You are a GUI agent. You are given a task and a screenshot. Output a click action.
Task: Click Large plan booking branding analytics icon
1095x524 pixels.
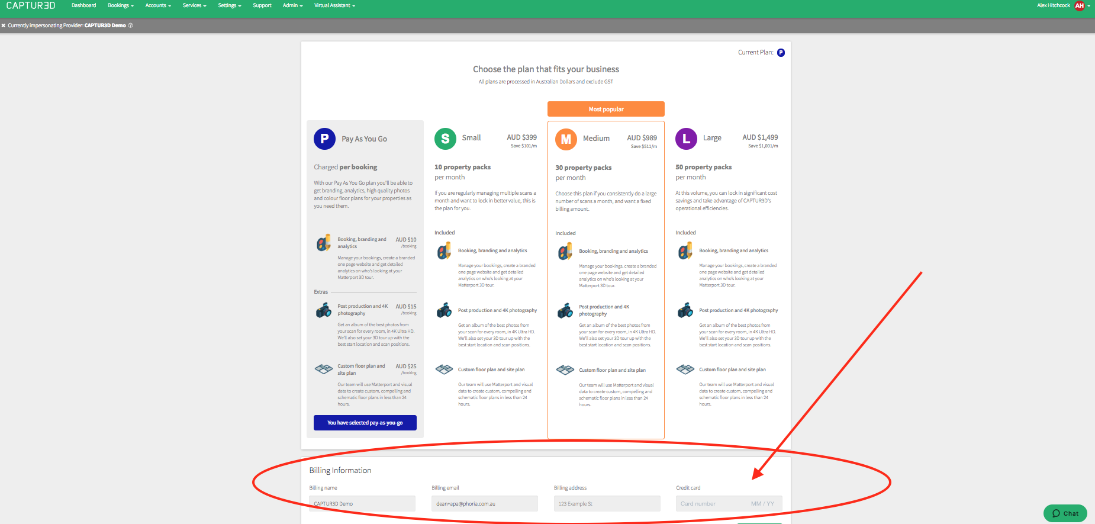685,251
